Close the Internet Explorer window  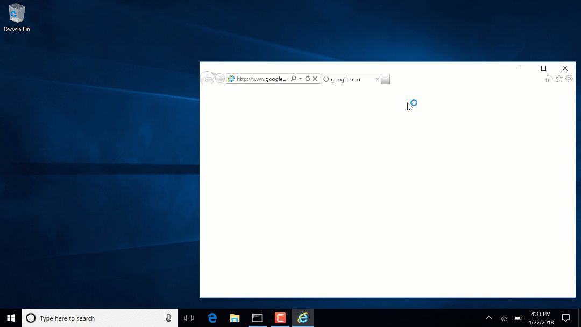[565, 68]
